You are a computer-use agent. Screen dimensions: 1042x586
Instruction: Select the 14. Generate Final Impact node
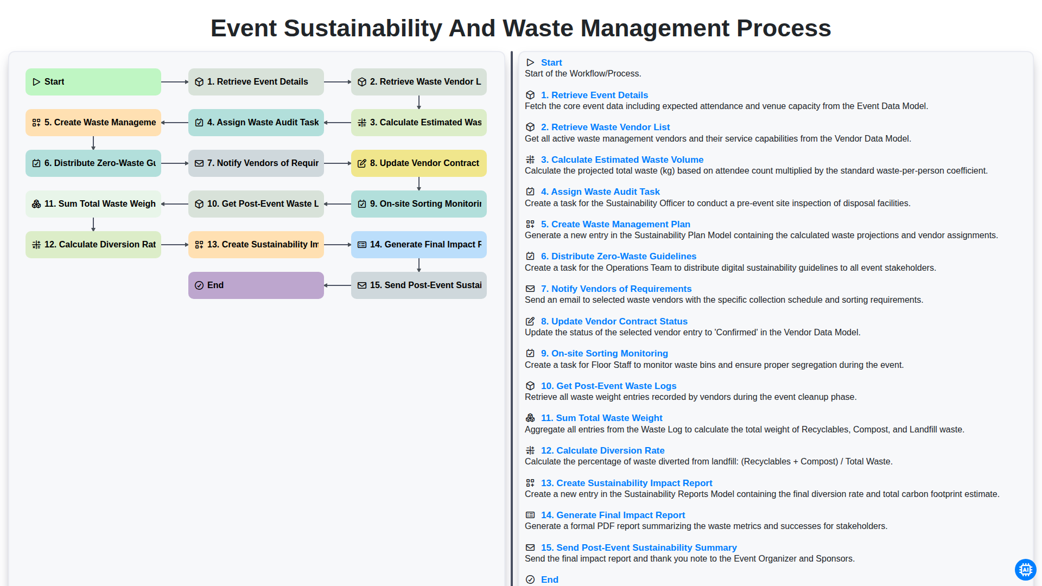click(x=419, y=245)
